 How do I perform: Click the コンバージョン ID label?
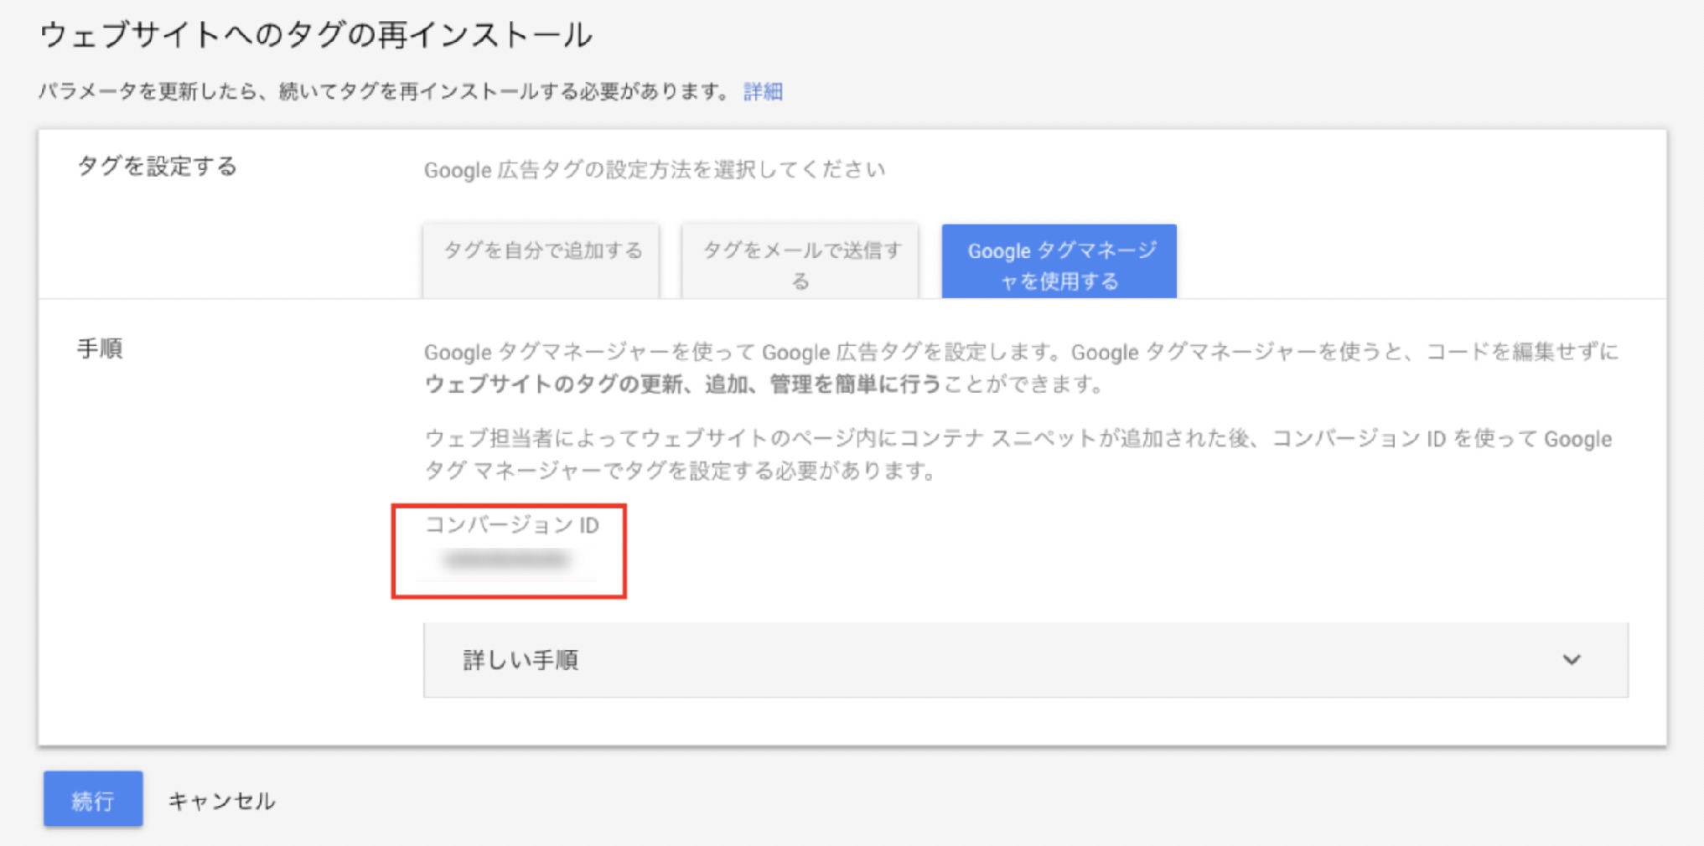point(511,525)
